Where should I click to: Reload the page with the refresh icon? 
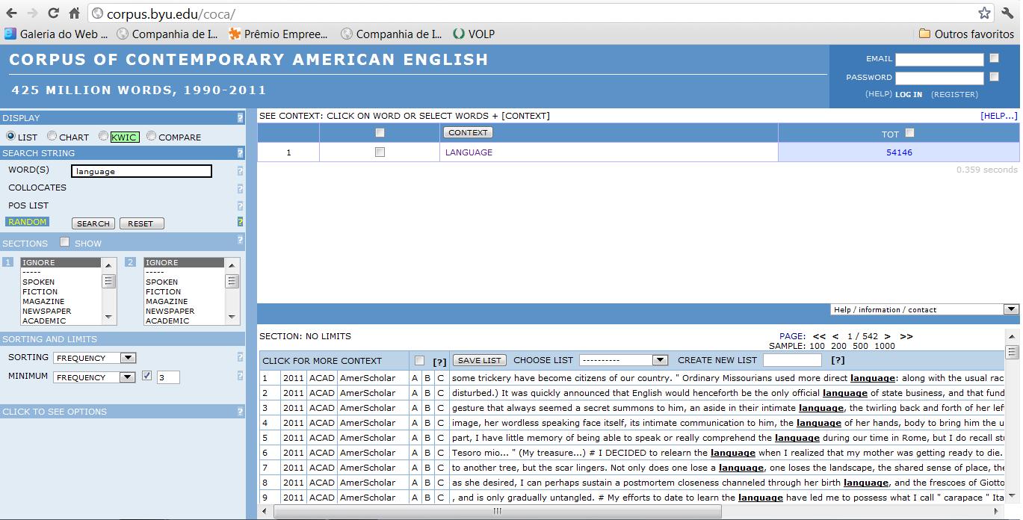pyautogui.click(x=53, y=13)
